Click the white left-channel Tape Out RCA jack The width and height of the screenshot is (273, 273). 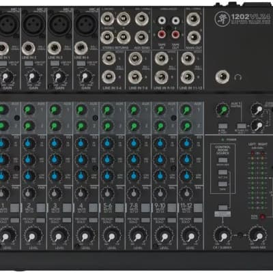pos(175,20)
